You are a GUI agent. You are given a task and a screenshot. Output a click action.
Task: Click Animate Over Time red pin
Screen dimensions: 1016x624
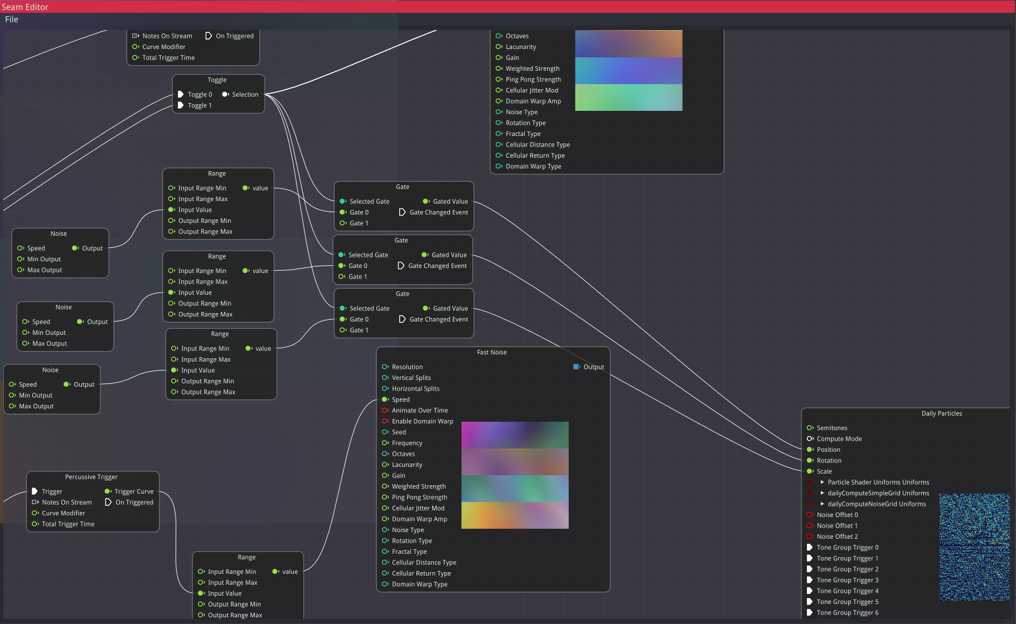[385, 411]
